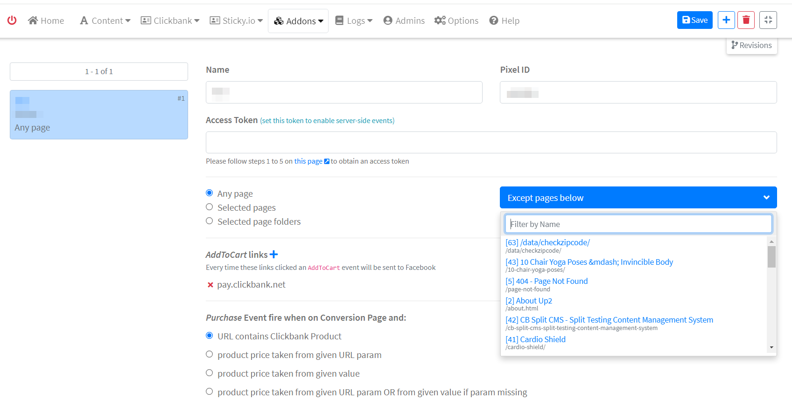Choose the Selected page folders radio button

(210, 221)
